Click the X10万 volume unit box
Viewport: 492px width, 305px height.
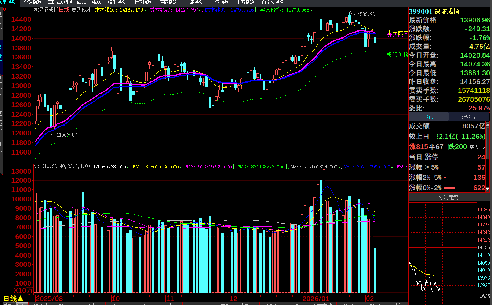click(x=23, y=290)
